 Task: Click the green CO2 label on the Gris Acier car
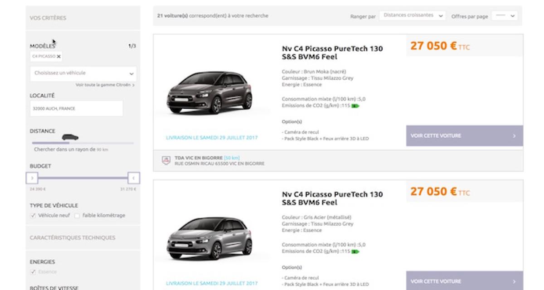click(x=355, y=251)
